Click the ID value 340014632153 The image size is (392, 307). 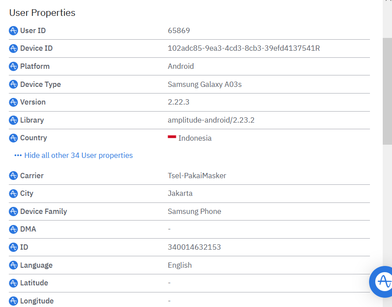(194, 247)
